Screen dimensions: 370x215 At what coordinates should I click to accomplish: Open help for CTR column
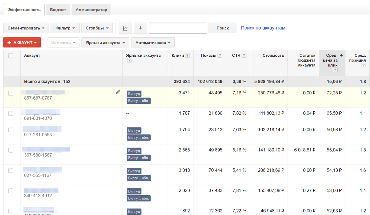[244, 56]
